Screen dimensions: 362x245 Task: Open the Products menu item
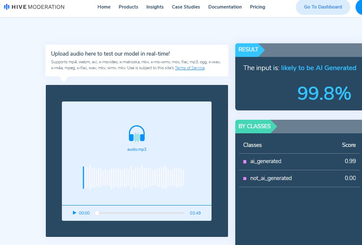pos(128,7)
